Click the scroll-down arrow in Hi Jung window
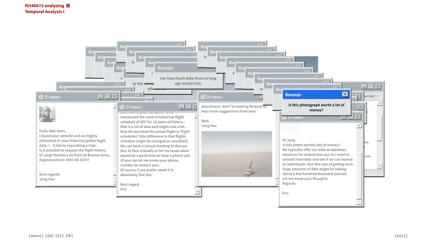 tap(359, 202)
